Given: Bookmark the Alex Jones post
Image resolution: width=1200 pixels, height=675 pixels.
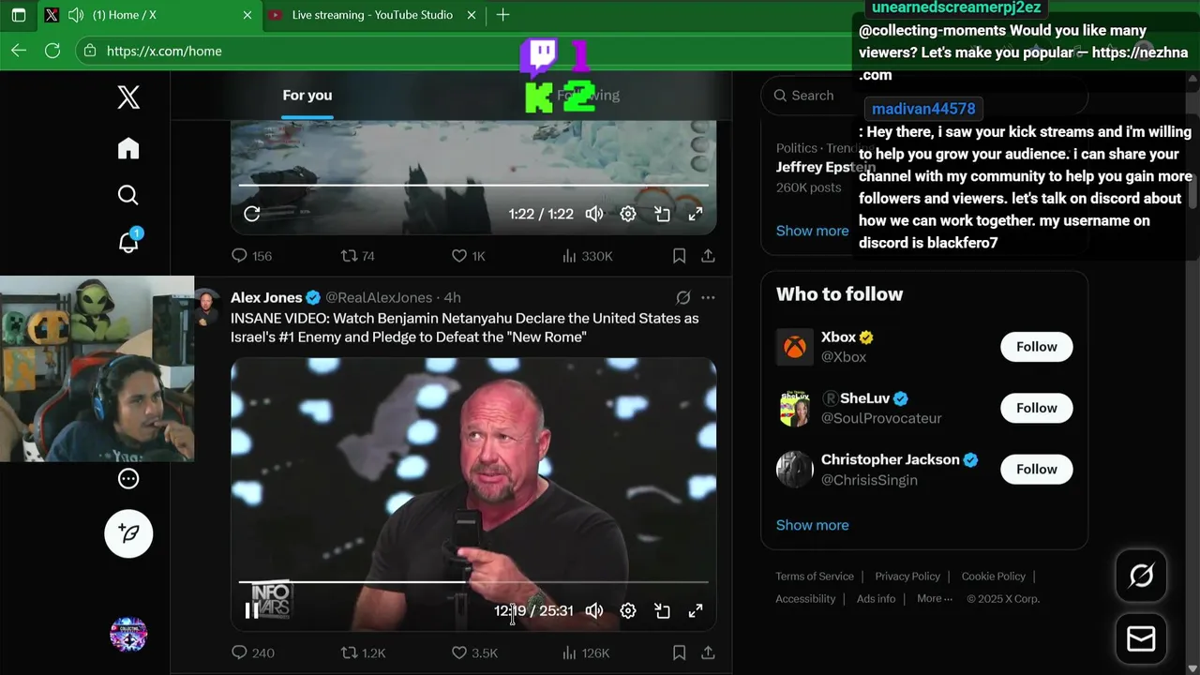Looking at the screenshot, I should (680, 652).
